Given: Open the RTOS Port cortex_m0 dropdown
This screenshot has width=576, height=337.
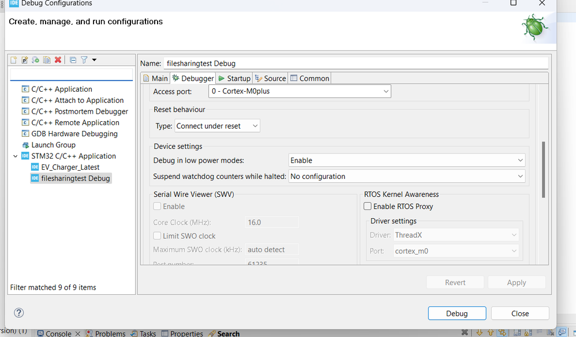Looking at the screenshot, I should [456, 251].
